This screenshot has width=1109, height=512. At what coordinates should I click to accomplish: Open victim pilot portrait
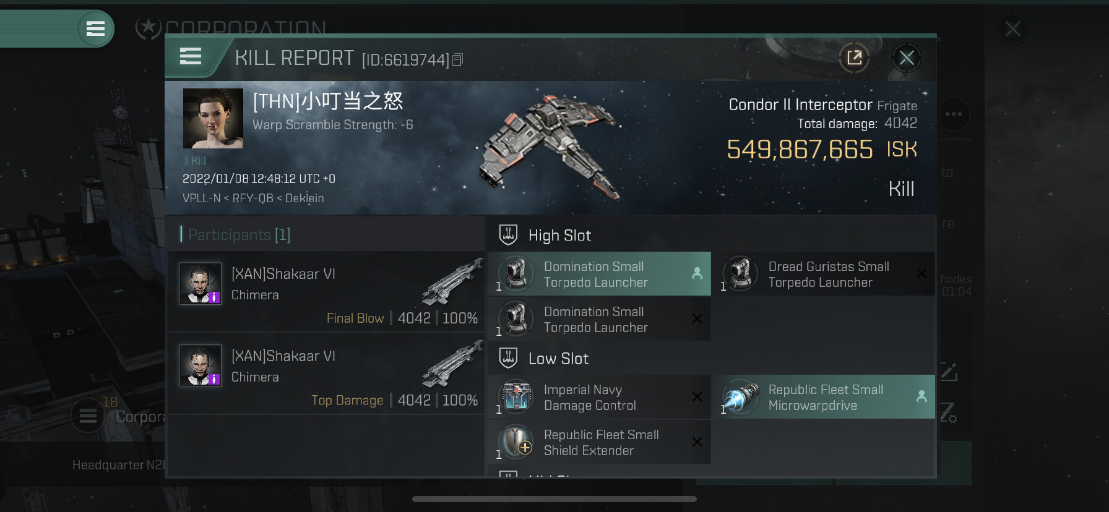coord(213,118)
